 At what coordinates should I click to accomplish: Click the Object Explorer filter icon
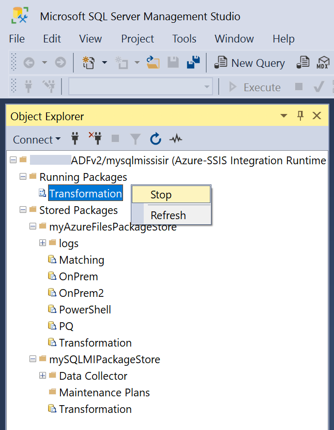coord(135,139)
